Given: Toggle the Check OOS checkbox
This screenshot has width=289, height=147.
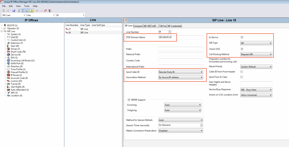Looking at the screenshot, I should click(x=242, y=49).
